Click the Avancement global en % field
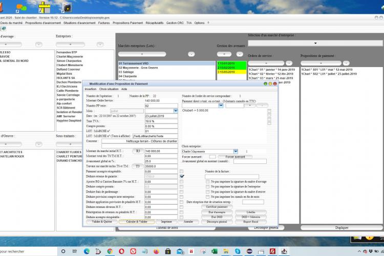Screen dimensions: 384x256 (x=161, y=161)
